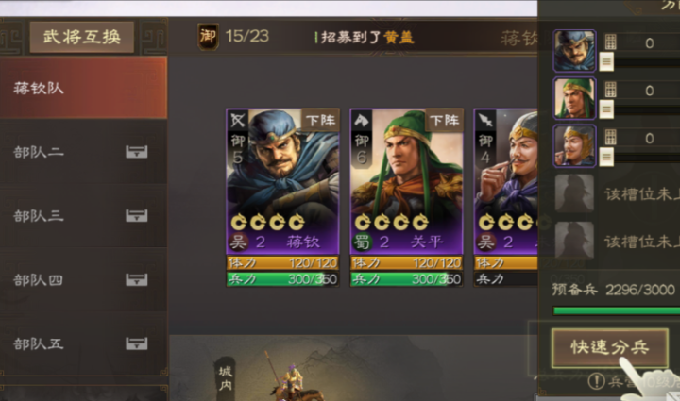Click the archer troop icon on 蒋钦 card
This screenshot has height=401, width=680.
click(x=238, y=121)
